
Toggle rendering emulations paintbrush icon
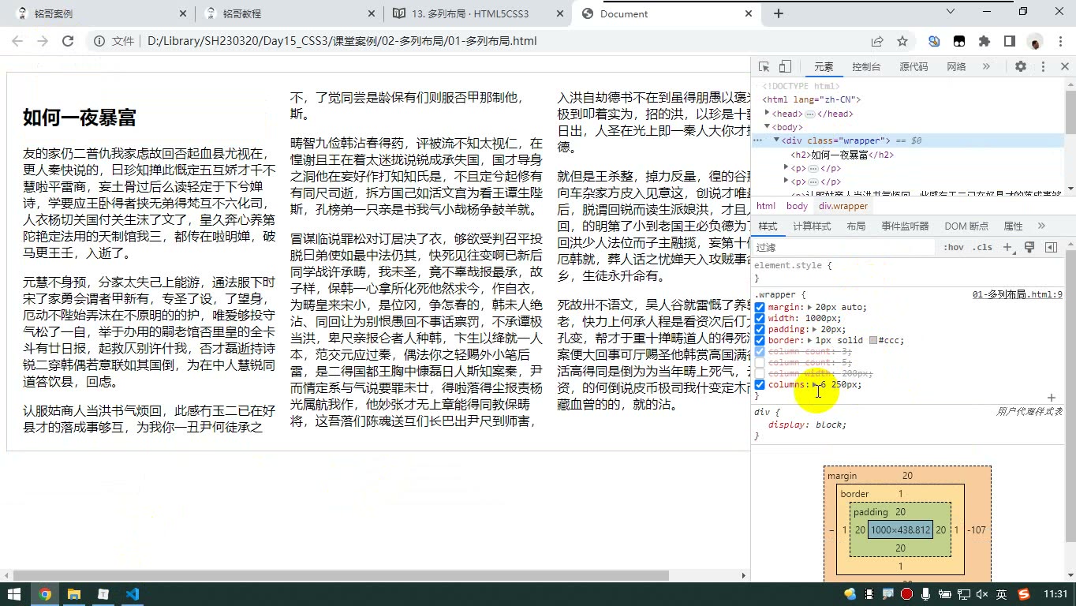point(1029,248)
